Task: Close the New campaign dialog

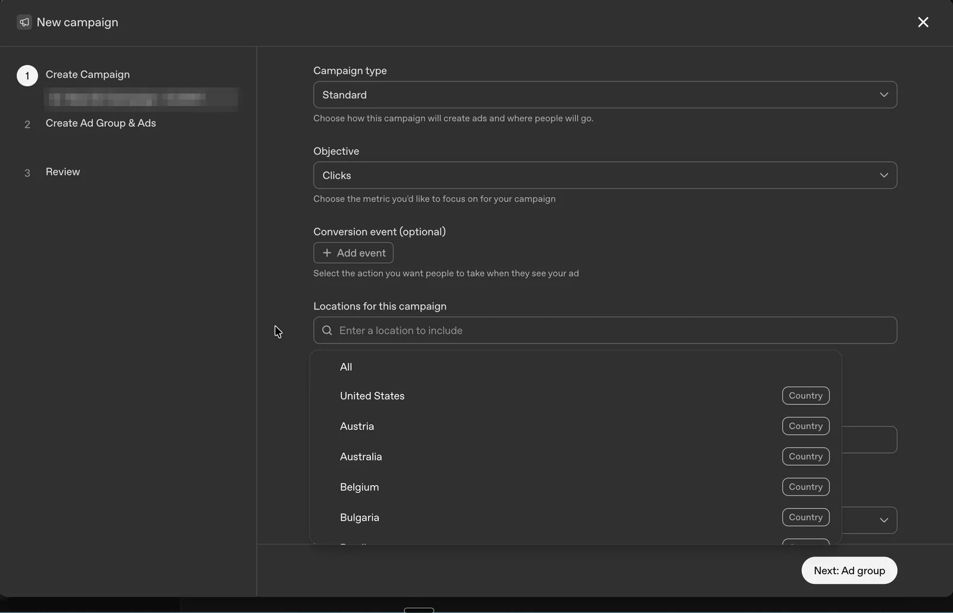Action: click(923, 22)
